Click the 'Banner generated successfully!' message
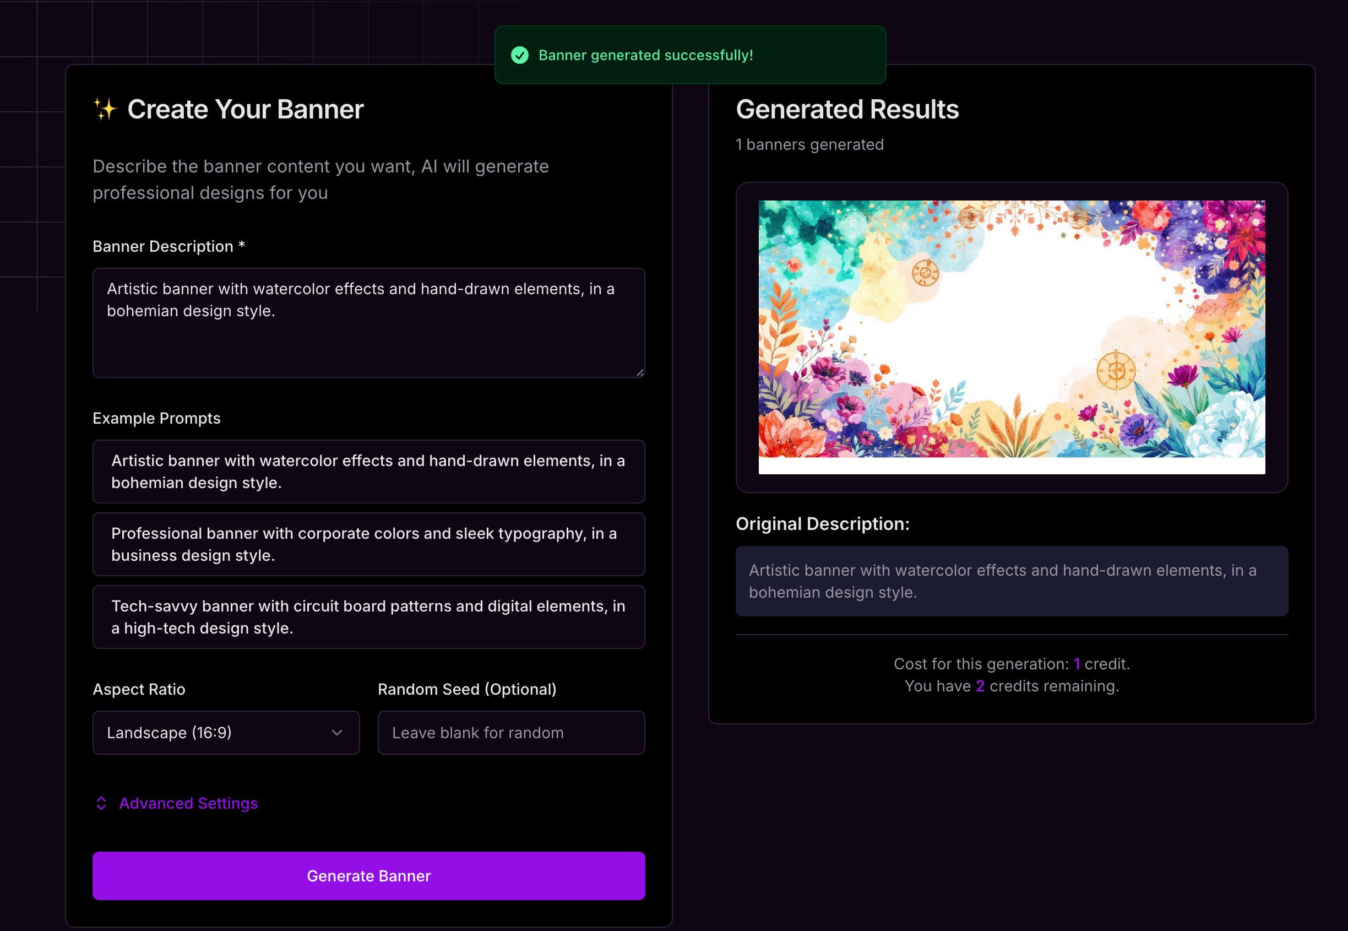Screen dimensions: 1348x931 pos(645,56)
